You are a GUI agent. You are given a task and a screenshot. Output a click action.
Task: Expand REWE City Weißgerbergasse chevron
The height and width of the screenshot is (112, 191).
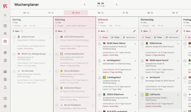(x=50, y=54)
